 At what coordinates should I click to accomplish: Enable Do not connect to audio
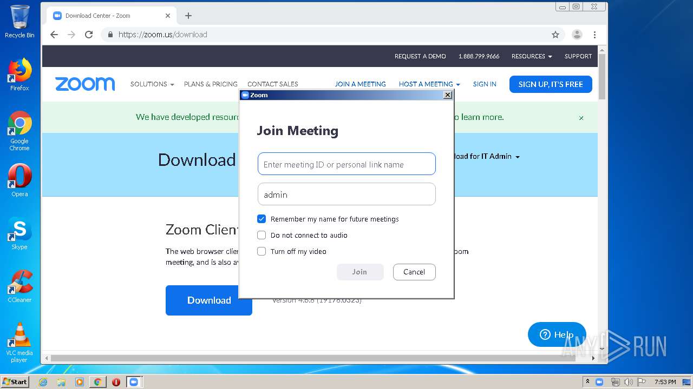tap(261, 235)
